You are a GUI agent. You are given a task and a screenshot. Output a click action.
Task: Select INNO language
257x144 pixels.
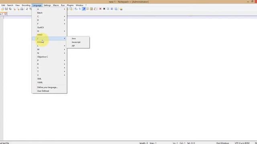pos(49,35)
